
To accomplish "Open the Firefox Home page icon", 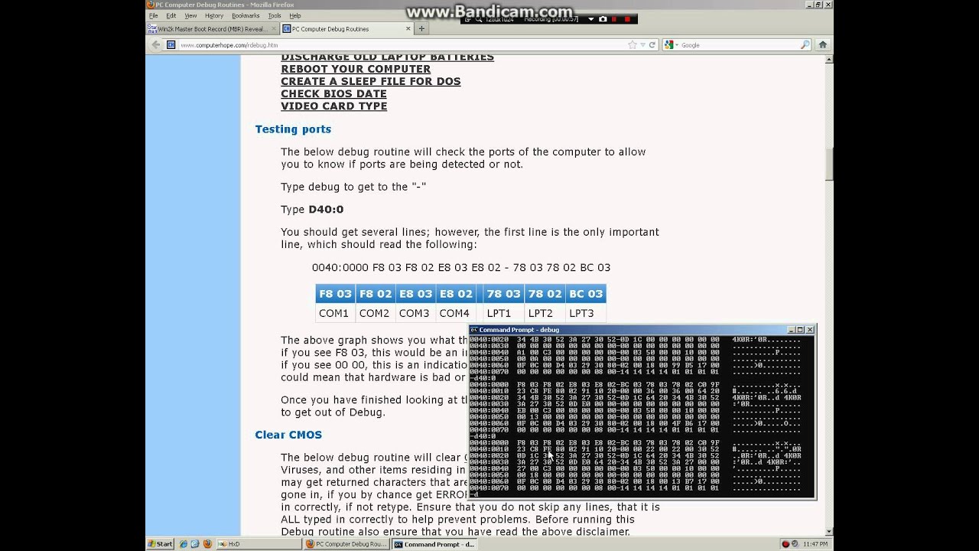I will [x=823, y=44].
